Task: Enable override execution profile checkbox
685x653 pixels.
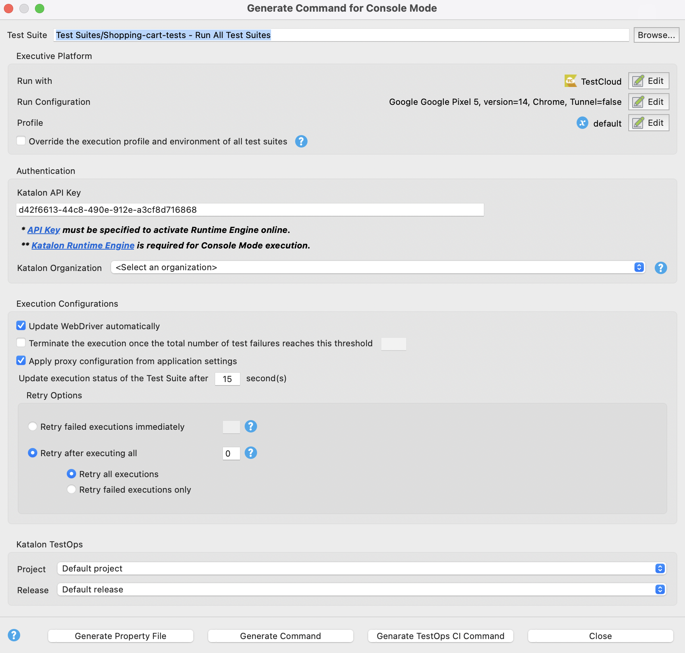Action: [21, 141]
